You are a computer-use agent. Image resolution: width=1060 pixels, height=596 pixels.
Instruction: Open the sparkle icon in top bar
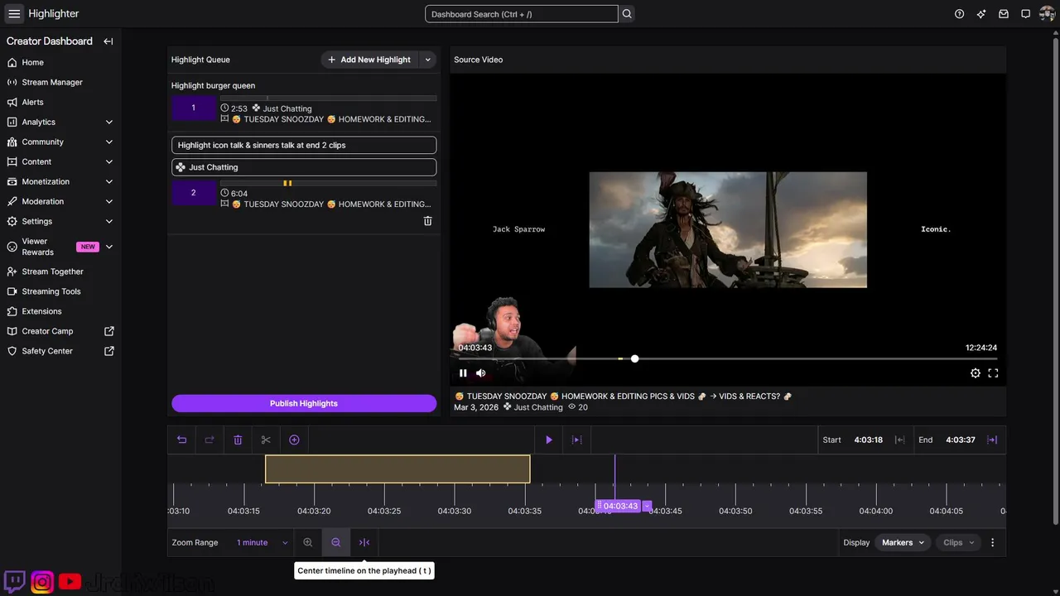(x=981, y=14)
